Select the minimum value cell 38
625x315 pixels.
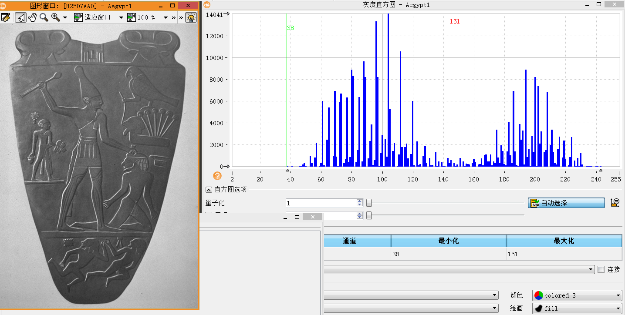coord(449,254)
